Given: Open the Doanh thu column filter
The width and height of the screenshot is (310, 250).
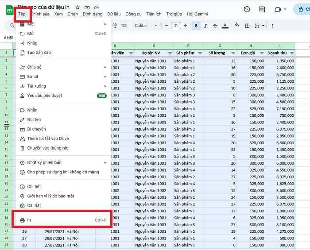Looking at the screenshot, I should [x=291, y=53].
